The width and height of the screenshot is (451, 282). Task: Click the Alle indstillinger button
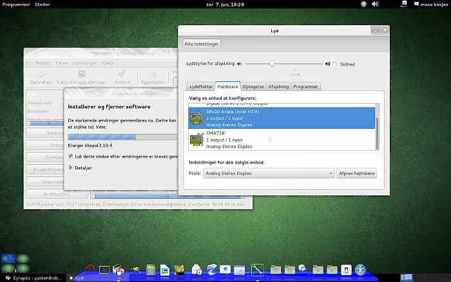(x=201, y=44)
